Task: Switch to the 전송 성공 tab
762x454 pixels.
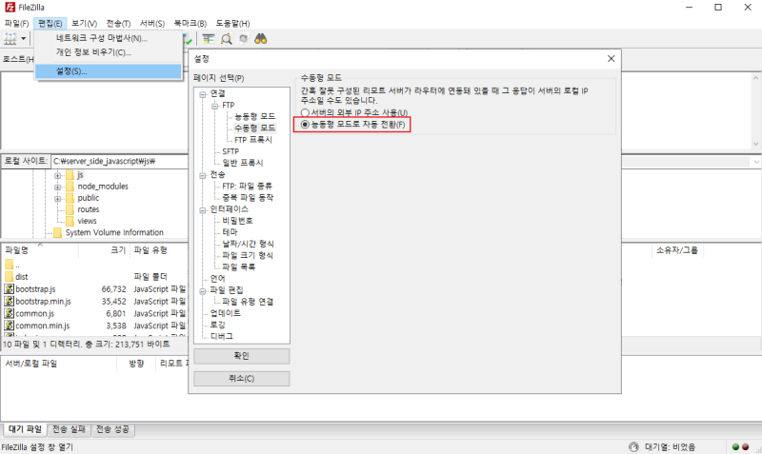Action: [x=112, y=429]
